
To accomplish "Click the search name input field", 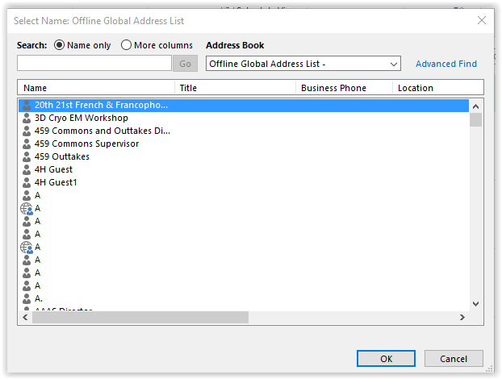I will (x=94, y=63).
